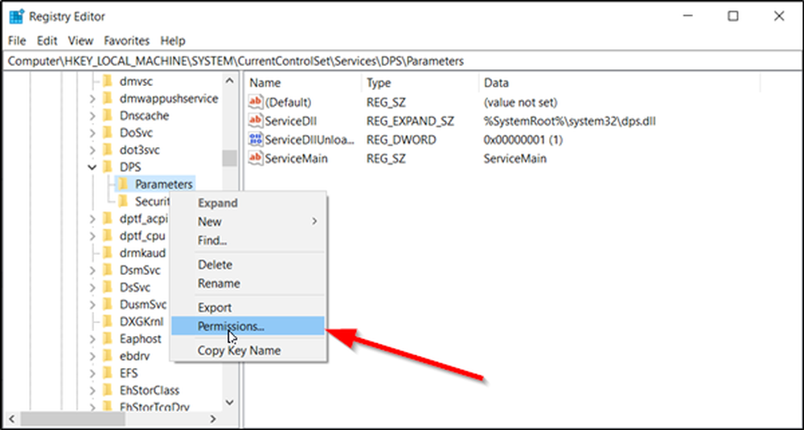Collapse the DPS registry key

[93, 166]
